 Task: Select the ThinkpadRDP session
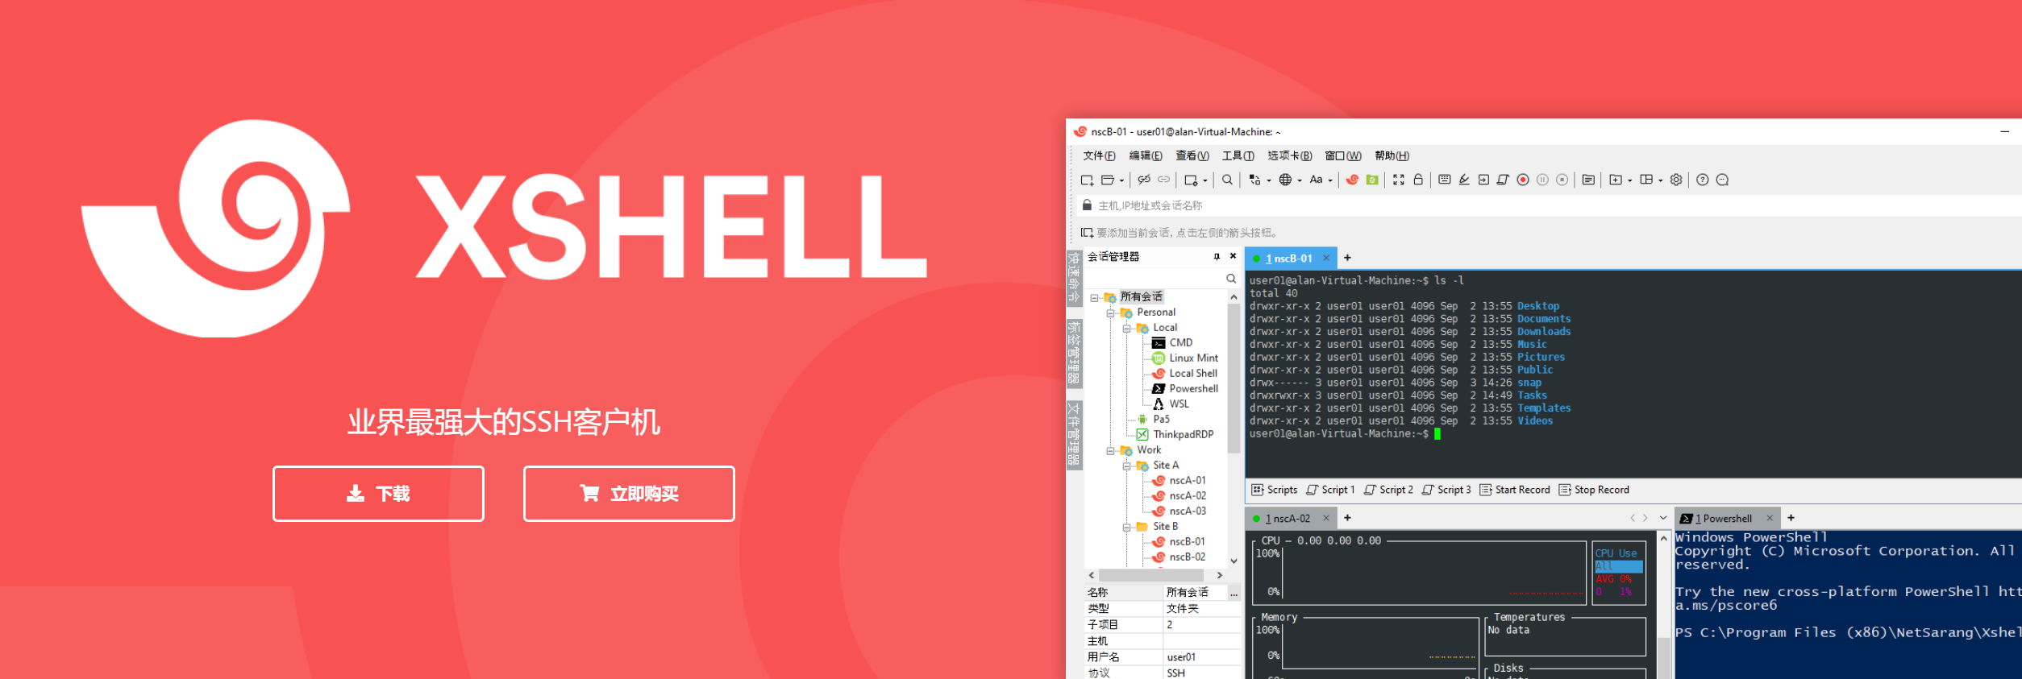1175,435
